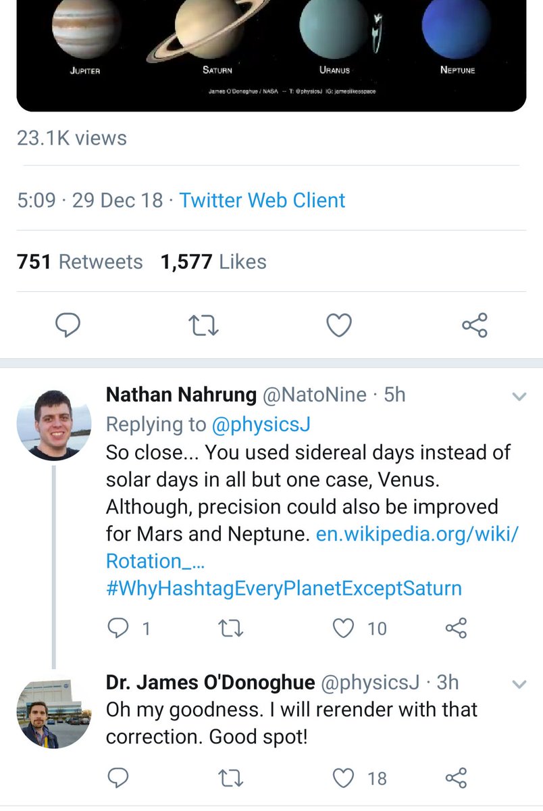Image resolution: width=543 pixels, height=811 pixels.
Task: Like Nathan Nahrung's reply
Action: (x=344, y=629)
